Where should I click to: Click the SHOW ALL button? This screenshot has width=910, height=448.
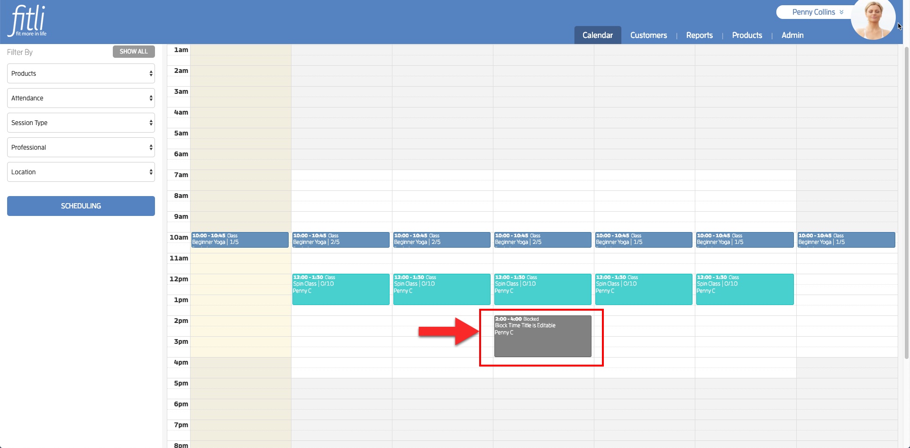click(x=134, y=52)
